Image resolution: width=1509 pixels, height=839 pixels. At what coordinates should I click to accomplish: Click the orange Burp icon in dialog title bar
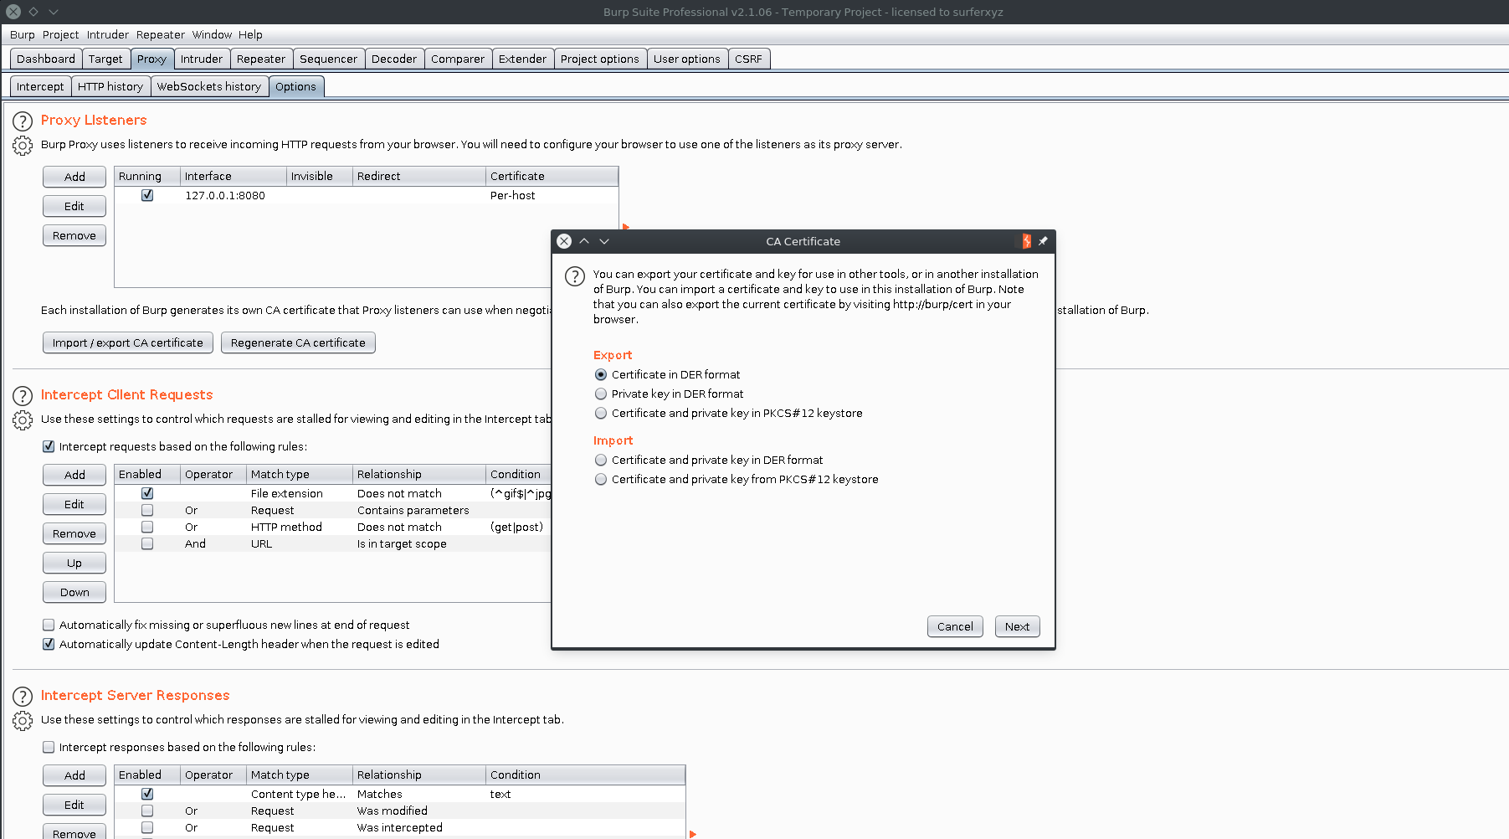1026,241
